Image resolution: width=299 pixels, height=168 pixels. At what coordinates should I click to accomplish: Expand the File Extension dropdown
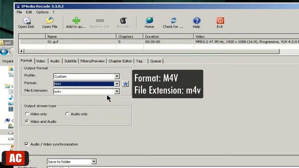tap(117, 91)
